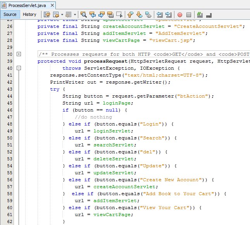Click red Start Macro Recording icon
Viewport: 250px width, 225px height.
180,15
